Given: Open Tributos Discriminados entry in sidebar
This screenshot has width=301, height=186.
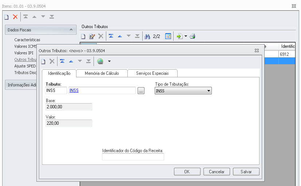Looking at the screenshot, I should [25, 73].
